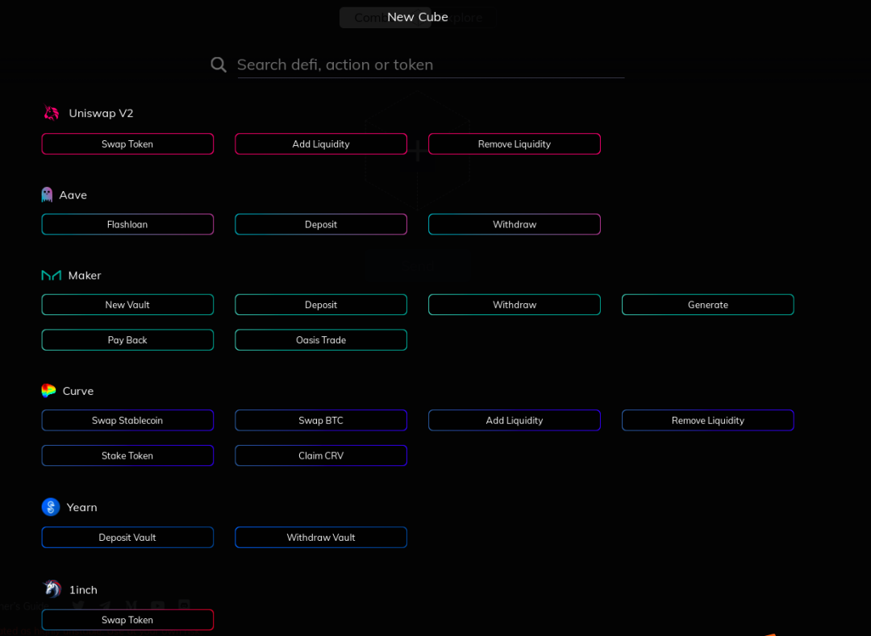Image resolution: width=871 pixels, height=636 pixels.
Task: Select Aave Withdraw action
Action: click(x=515, y=224)
